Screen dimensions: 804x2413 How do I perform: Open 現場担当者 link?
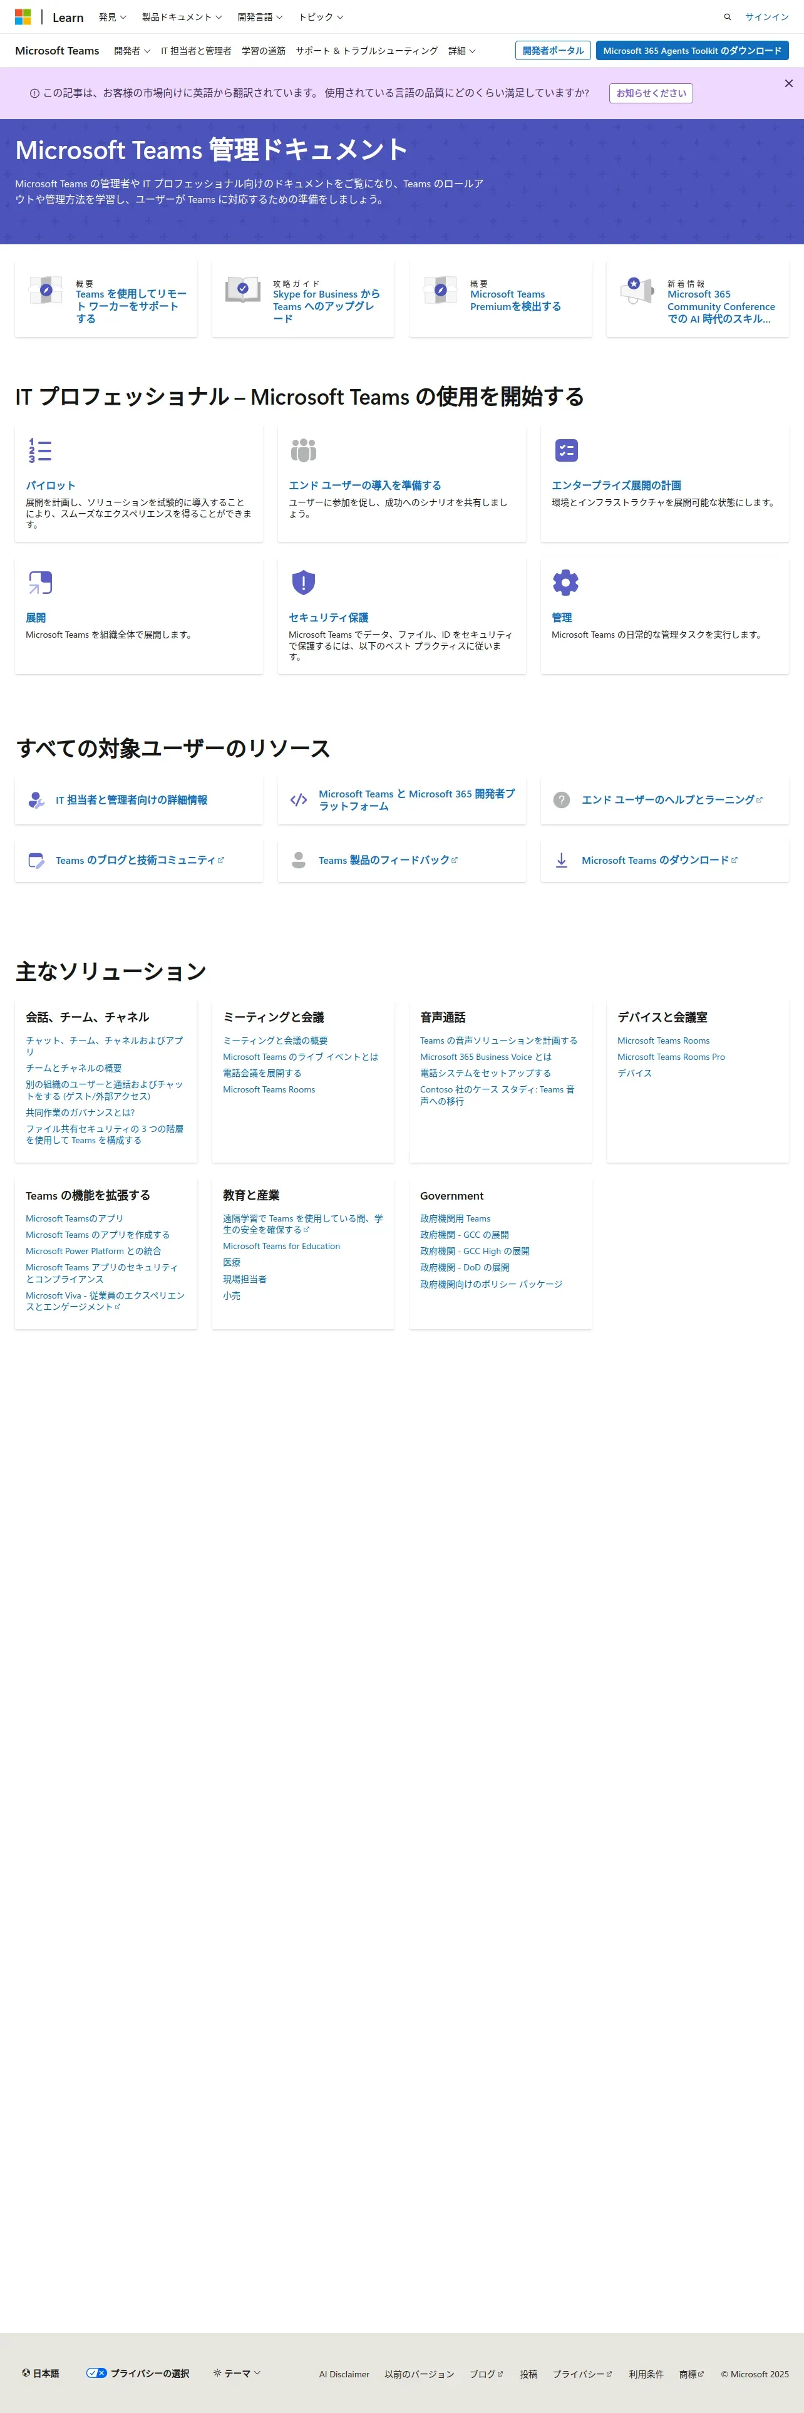(x=244, y=1280)
